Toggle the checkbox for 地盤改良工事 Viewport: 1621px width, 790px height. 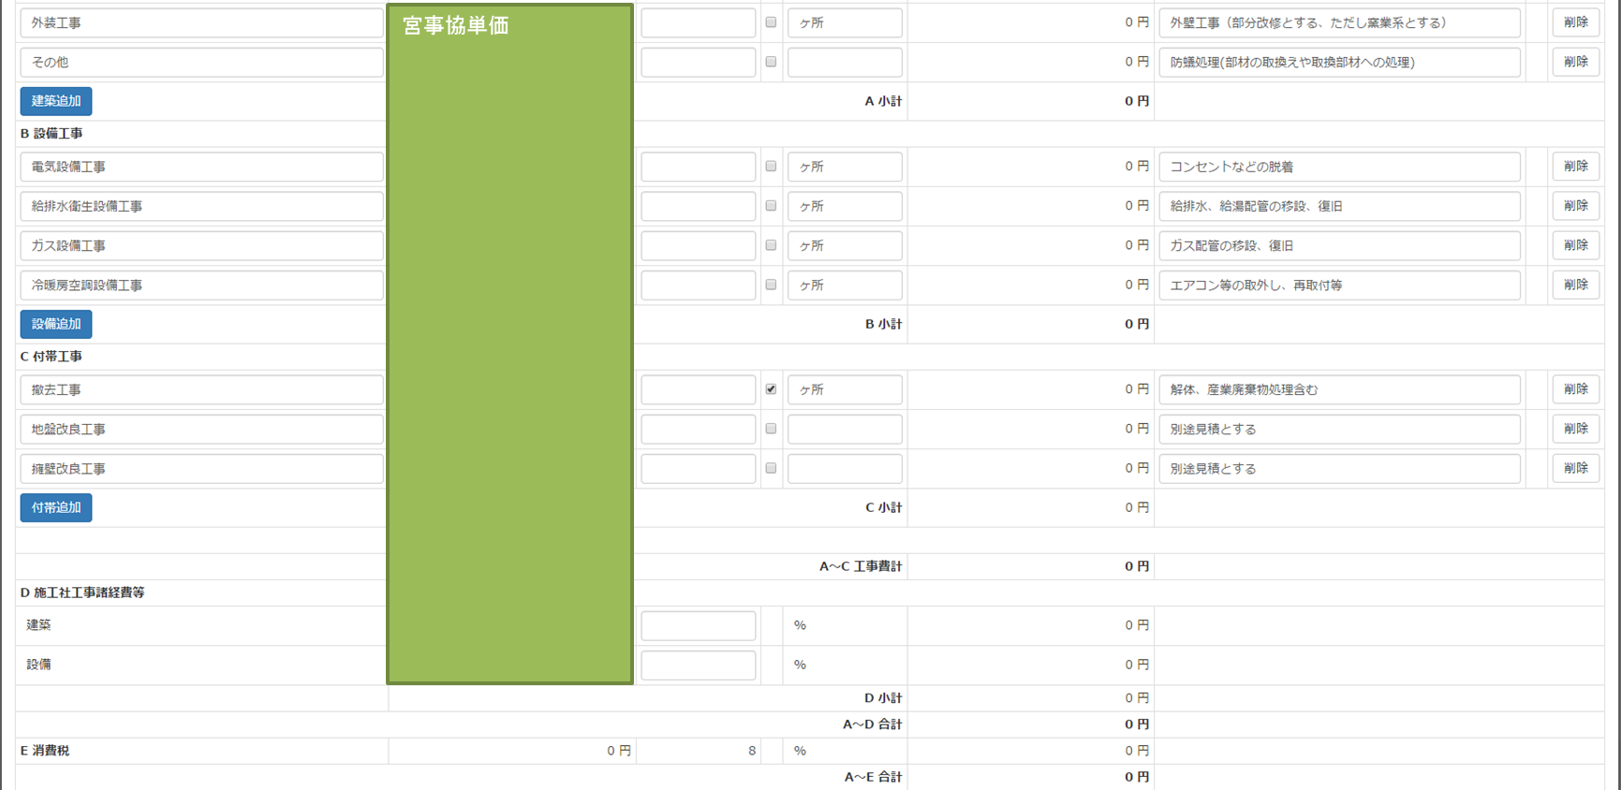(x=771, y=429)
